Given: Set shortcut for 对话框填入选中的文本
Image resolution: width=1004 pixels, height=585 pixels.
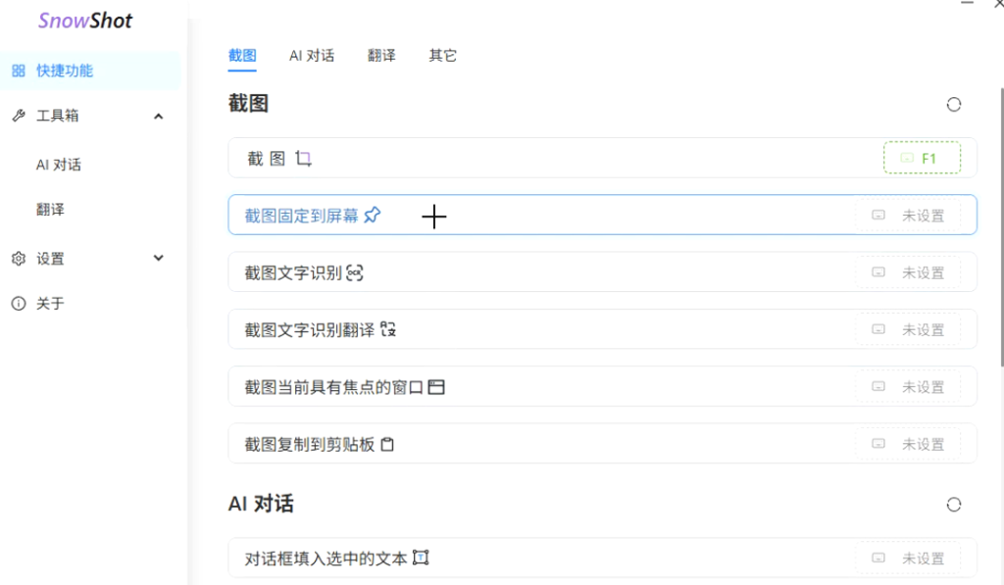Looking at the screenshot, I should pyautogui.click(x=908, y=559).
